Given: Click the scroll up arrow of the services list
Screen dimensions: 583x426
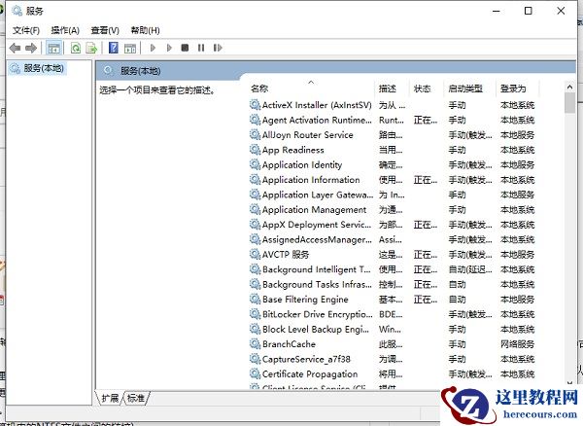Looking at the screenshot, I should tap(569, 88).
